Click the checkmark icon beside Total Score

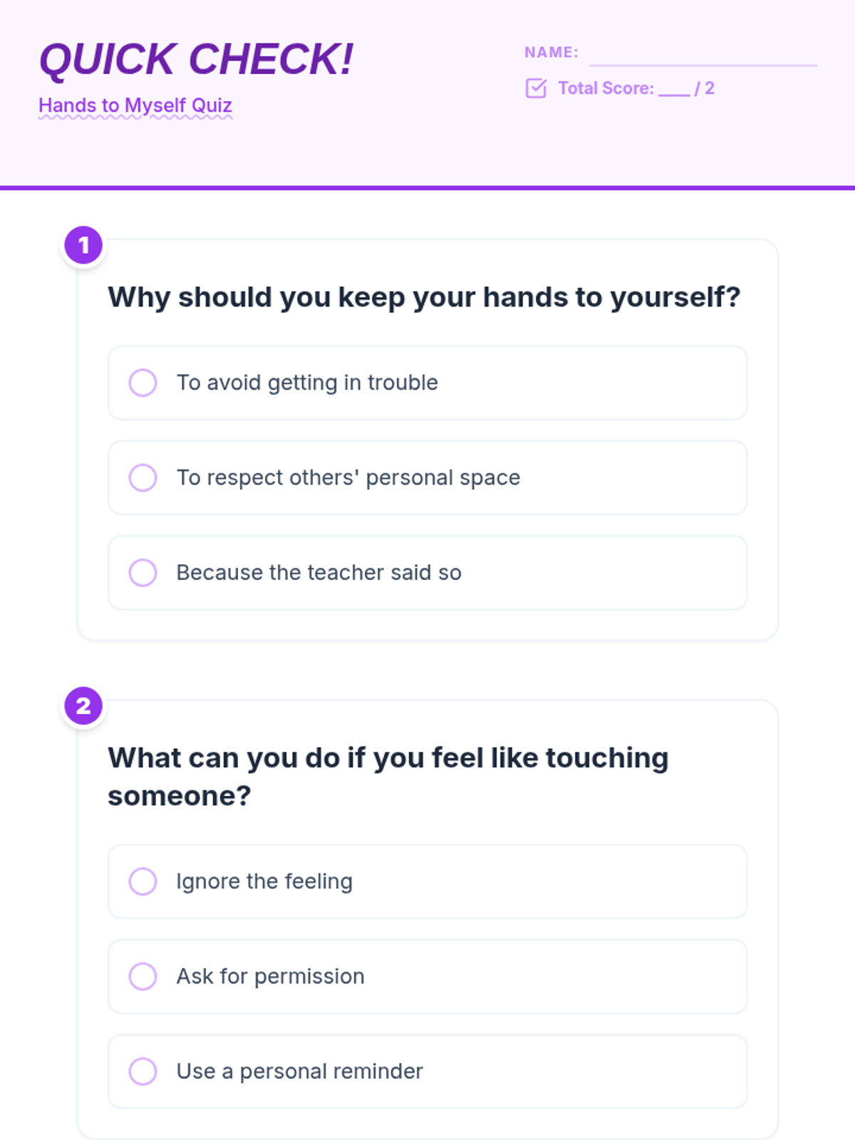[536, 88]
